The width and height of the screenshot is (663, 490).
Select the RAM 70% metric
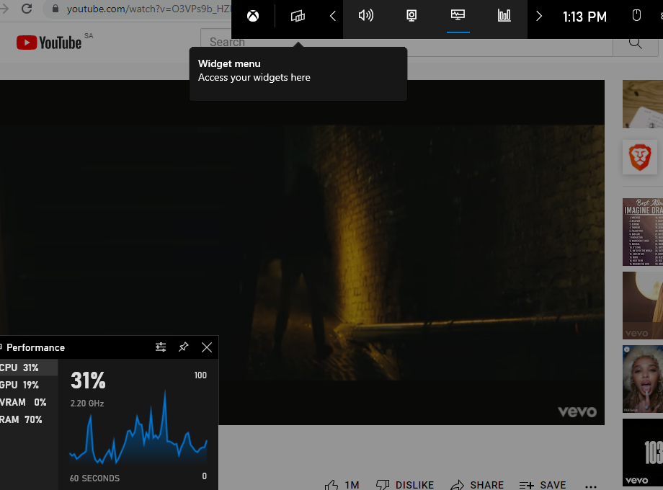click(28, 419)
